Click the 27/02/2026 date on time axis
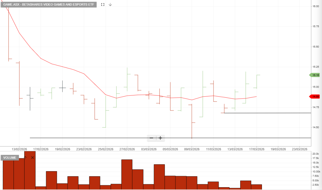The image size is (322, 190). 127,149
